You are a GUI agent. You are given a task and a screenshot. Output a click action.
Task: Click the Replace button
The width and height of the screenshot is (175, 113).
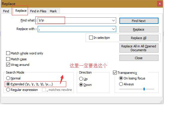[139, 29]
